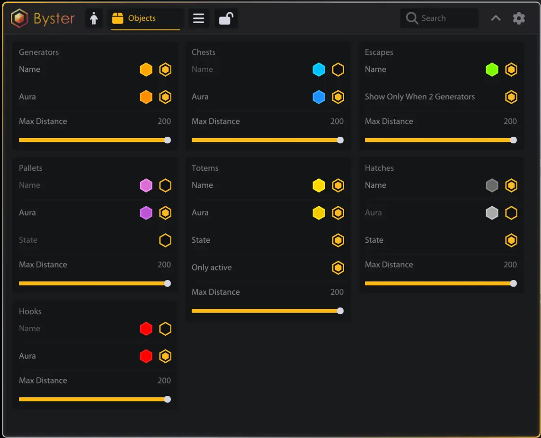The height and width of the screenshot is (438, 541).
Task: Pick the Generators Name orange color swatch
Action: [x=146, y=70]
